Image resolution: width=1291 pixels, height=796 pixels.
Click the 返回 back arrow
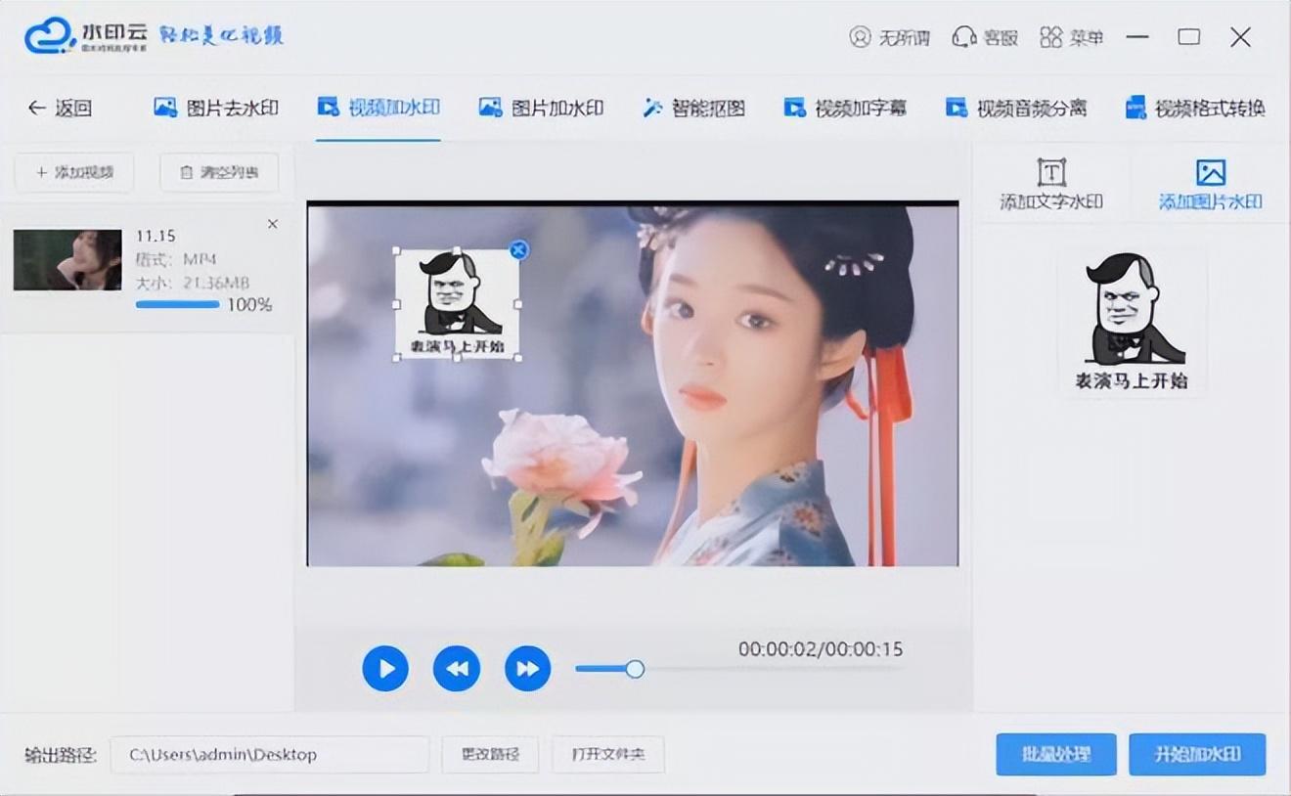point(59,108)
